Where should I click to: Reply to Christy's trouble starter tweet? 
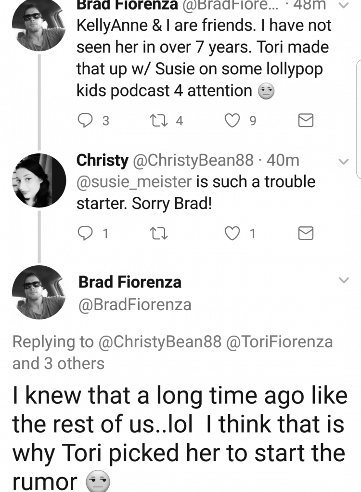85,233
